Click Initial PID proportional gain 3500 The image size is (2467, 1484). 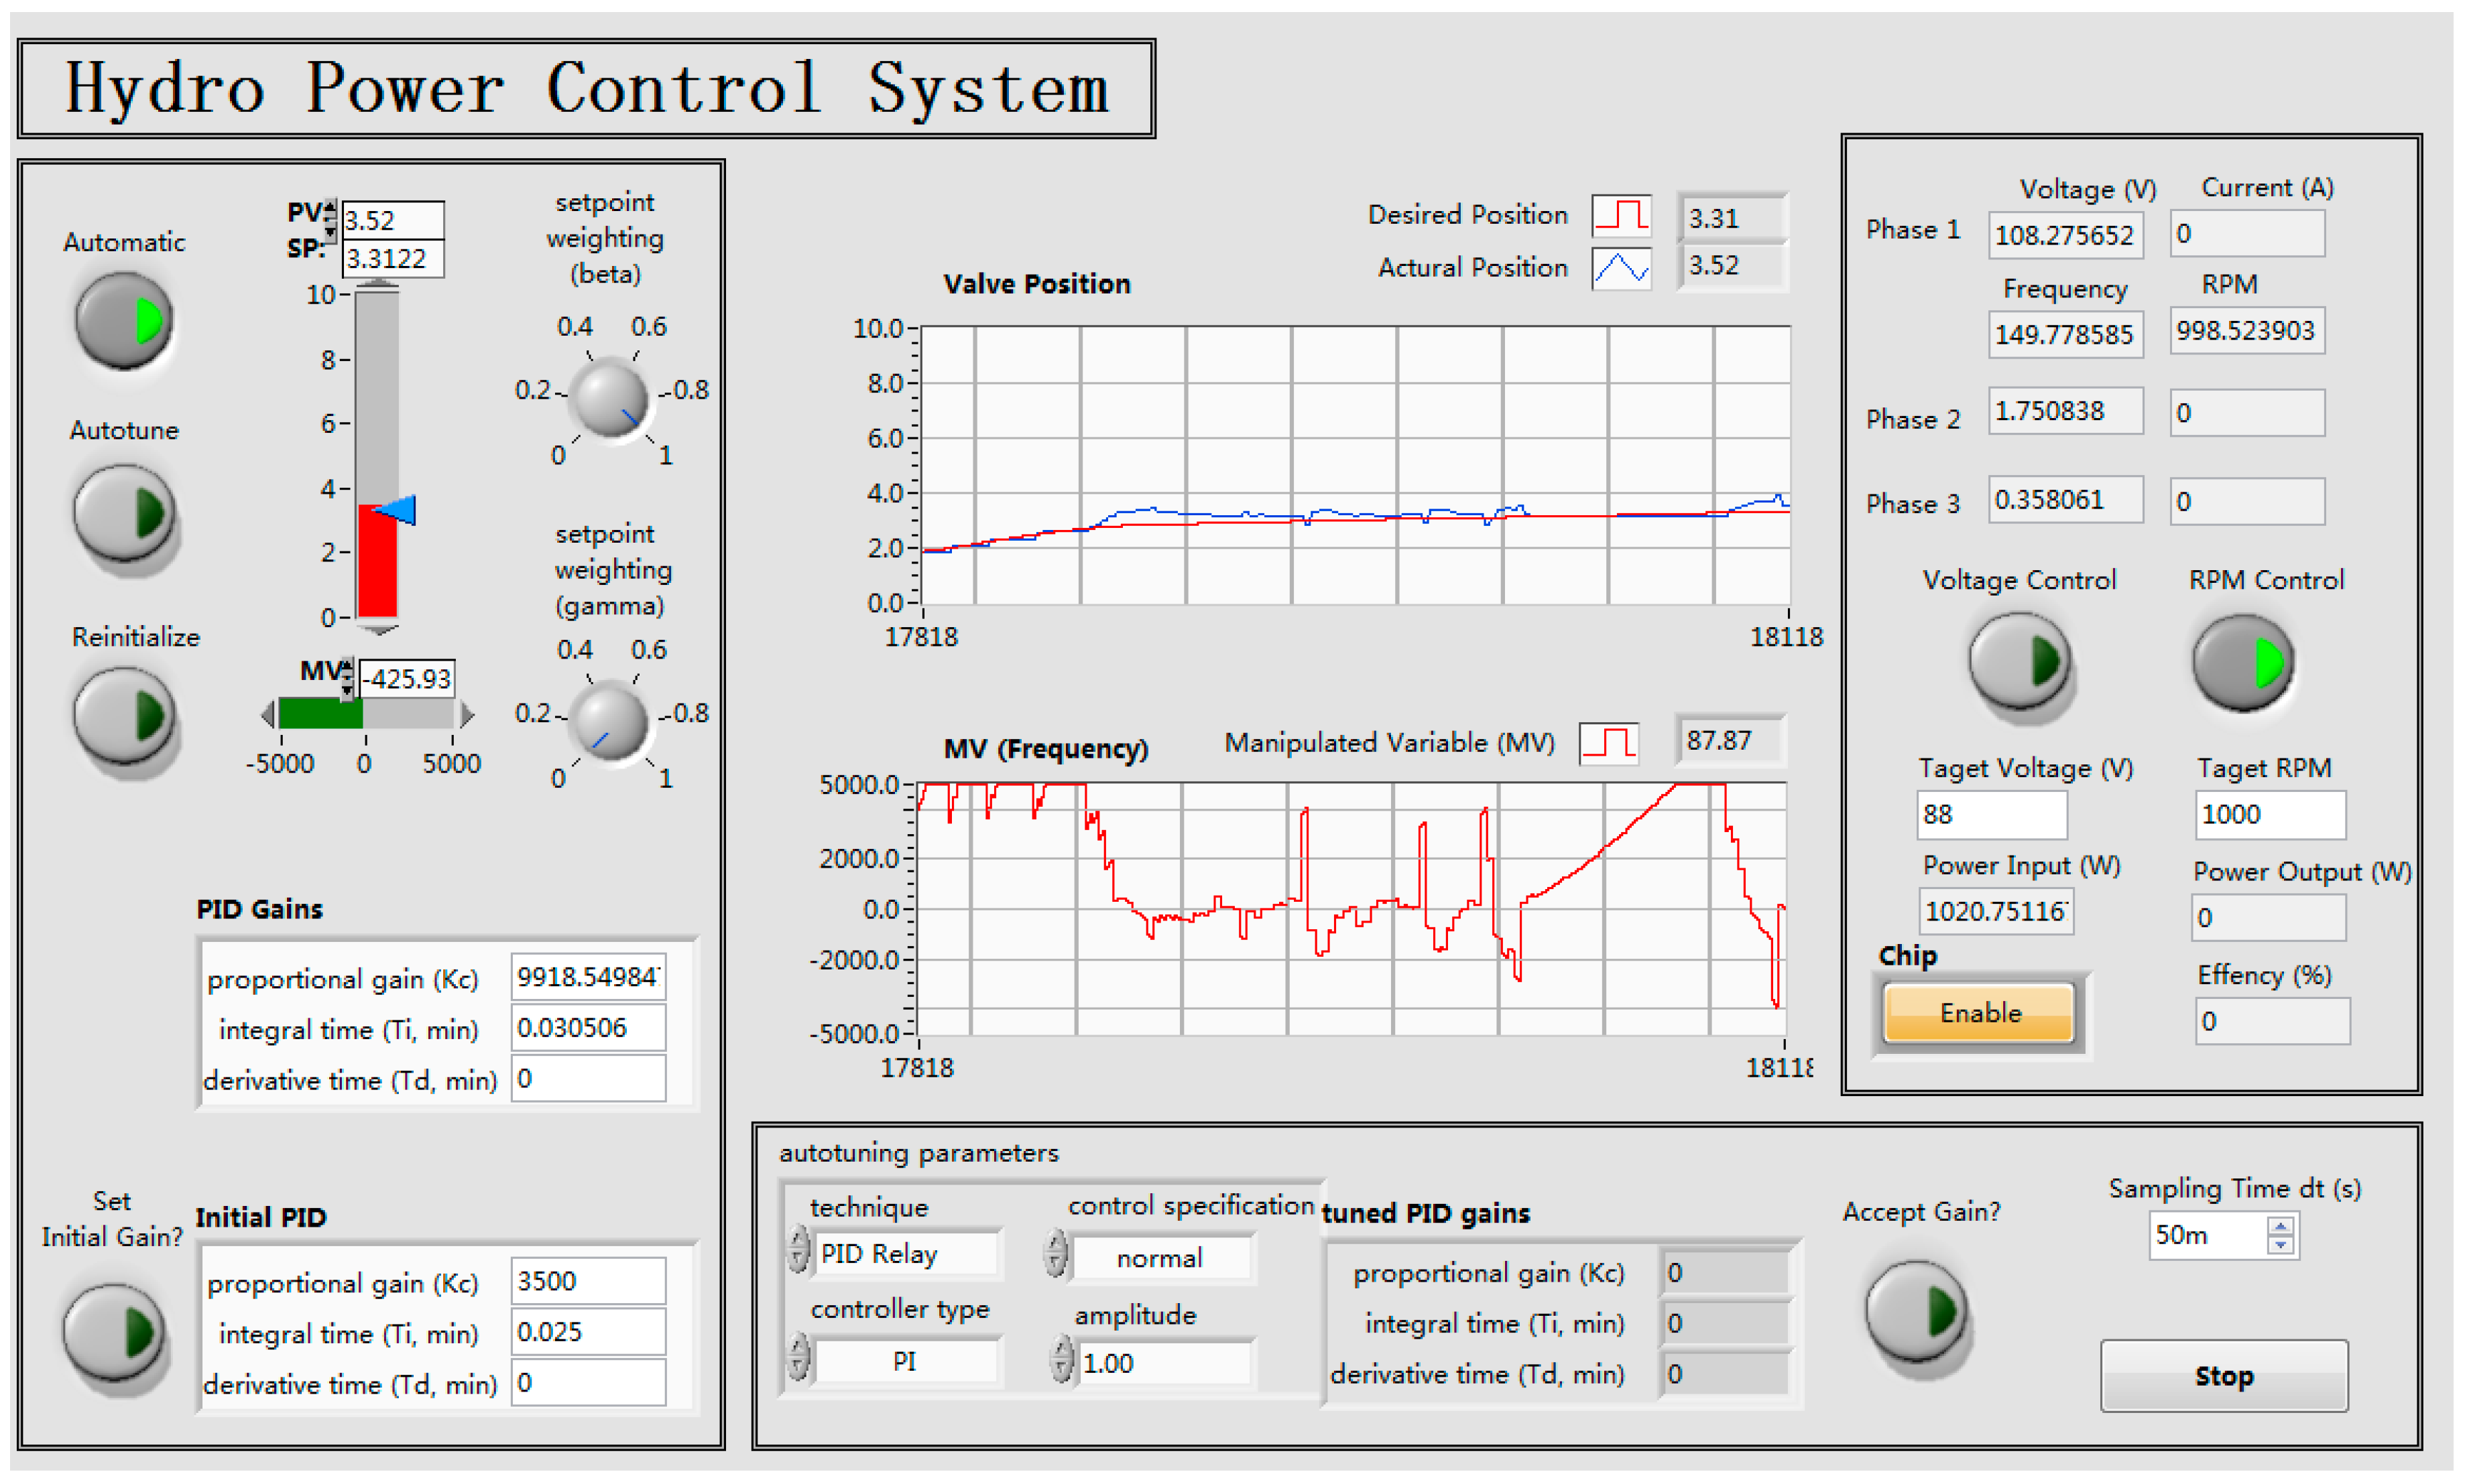[587, 1281]
